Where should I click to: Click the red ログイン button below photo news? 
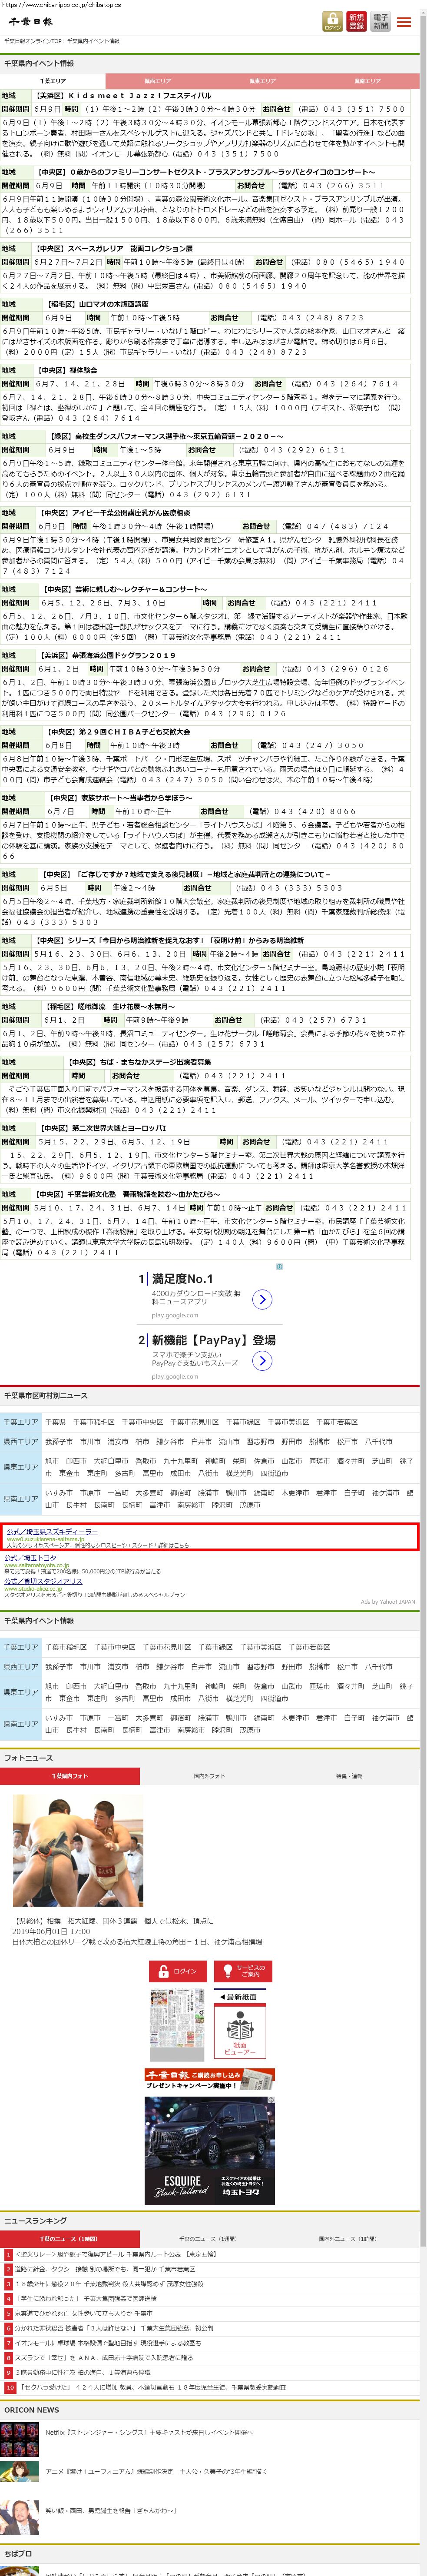pyautogui.click(x=178, y=1970)
